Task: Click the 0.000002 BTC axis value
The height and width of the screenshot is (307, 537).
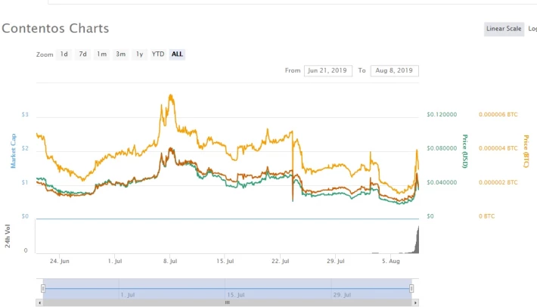Action: [x=498, y=182]
